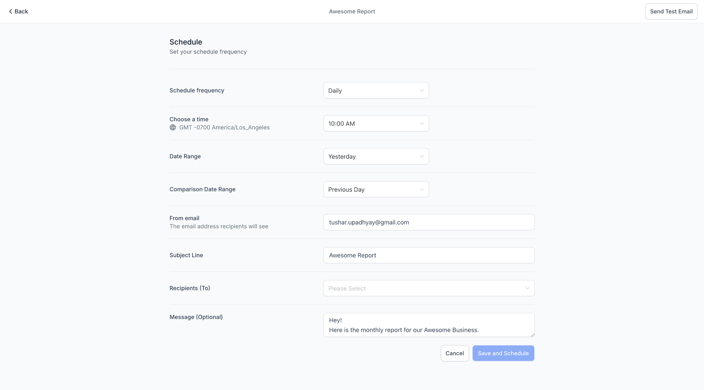Click the Choose a time chevron arrow
Viewport: 704px width, 390px height.
pos(422,124)
